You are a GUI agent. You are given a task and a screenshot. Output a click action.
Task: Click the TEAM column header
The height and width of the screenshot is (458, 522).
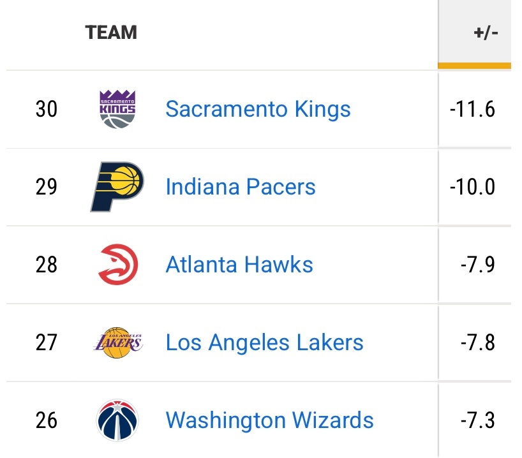[111, 32]
